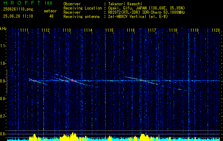Click the Receiver label
The width and height of the screenshot is (223, 141).
[x=72, y=12]
